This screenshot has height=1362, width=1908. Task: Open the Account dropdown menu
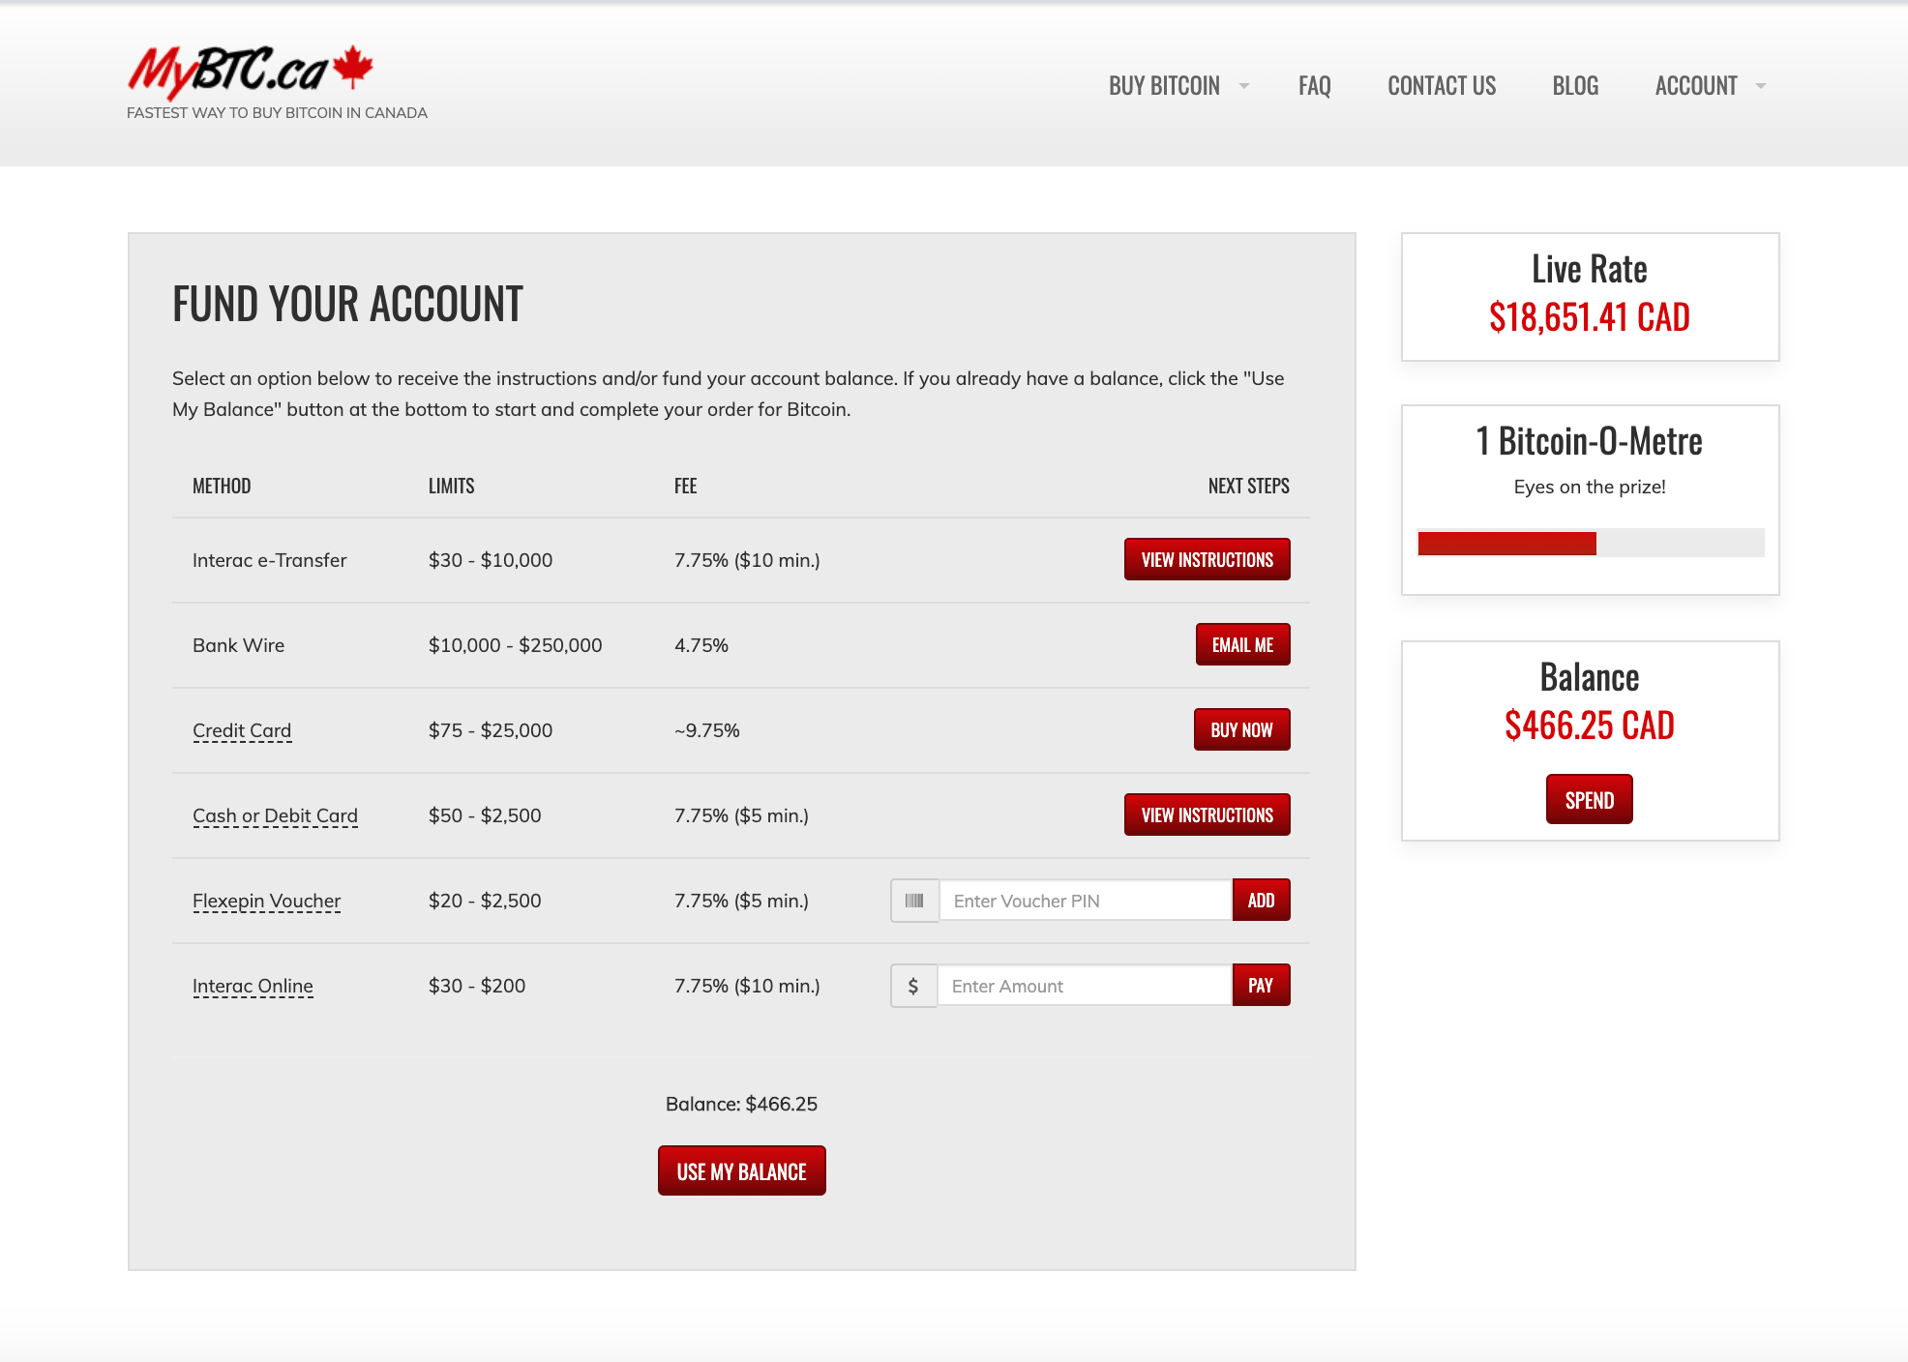coord(1696,85)
